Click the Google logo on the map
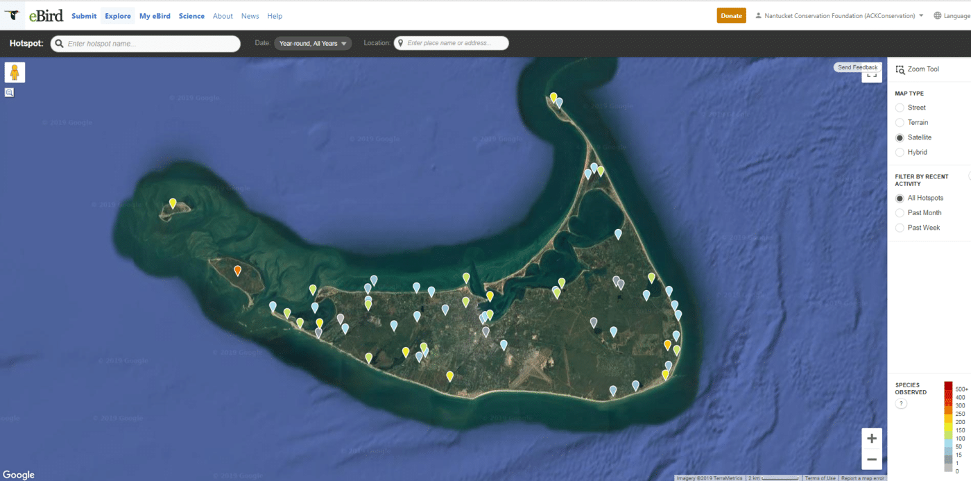This screenshot has width=971, height=481. (19, 475)
